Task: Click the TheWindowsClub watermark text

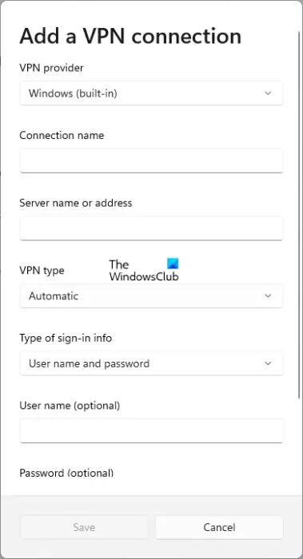Action: pos(144,270)
